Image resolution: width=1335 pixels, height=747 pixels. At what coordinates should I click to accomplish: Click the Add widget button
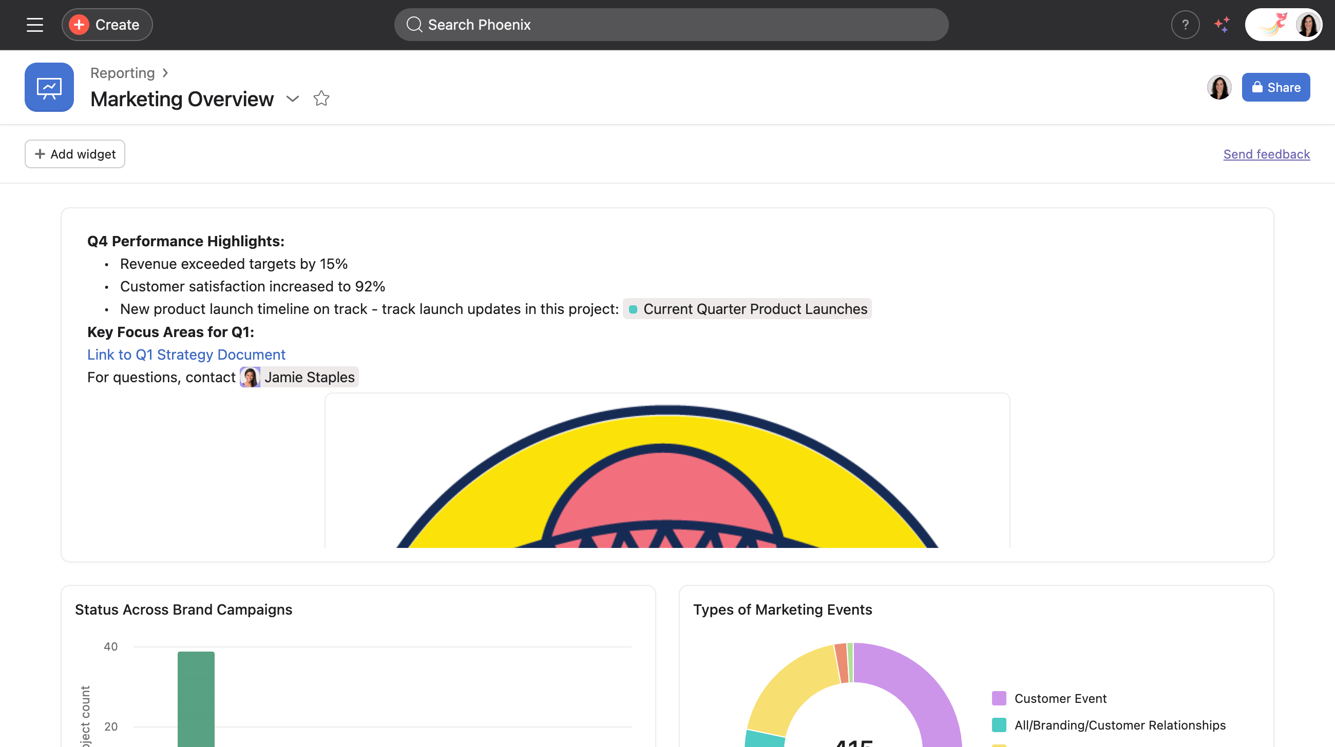(74, 154)
